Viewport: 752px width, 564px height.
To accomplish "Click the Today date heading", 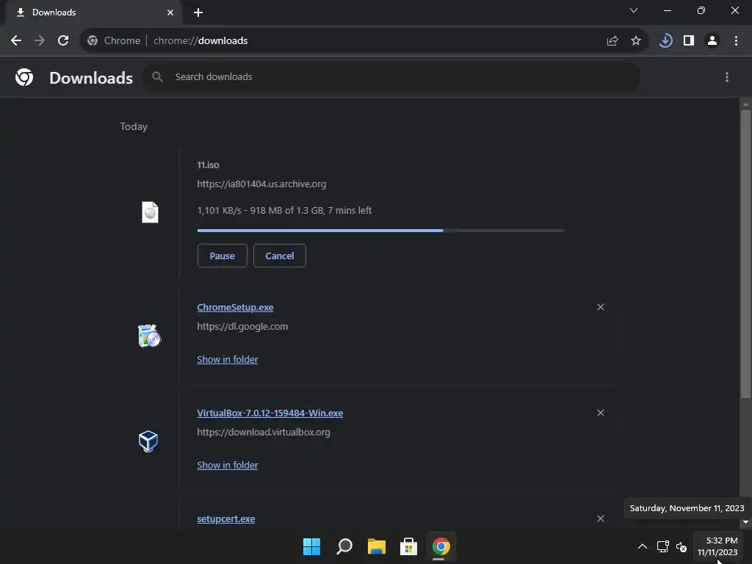I will (x=134, y=126).
